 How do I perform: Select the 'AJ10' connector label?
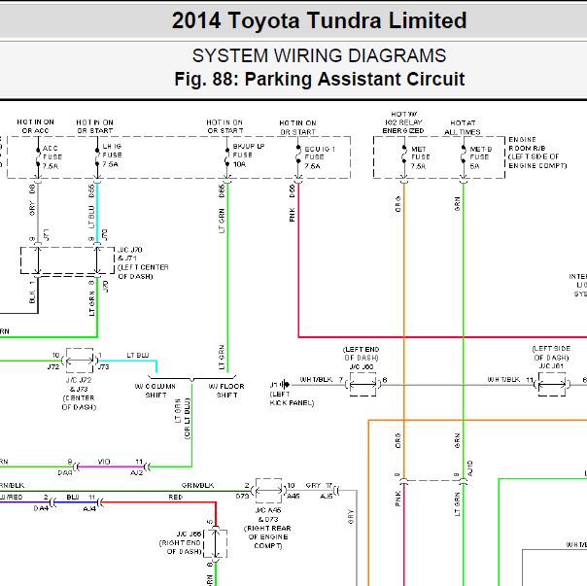pos(470,468)
